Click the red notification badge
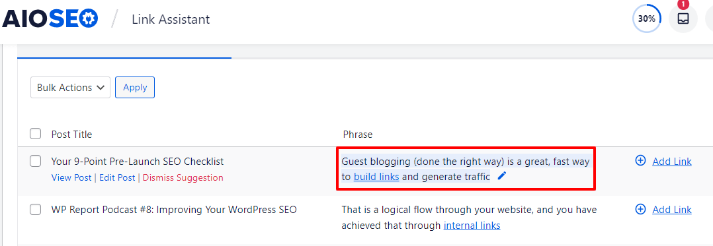The image size is (713, 246). click(x=683, y=3)
